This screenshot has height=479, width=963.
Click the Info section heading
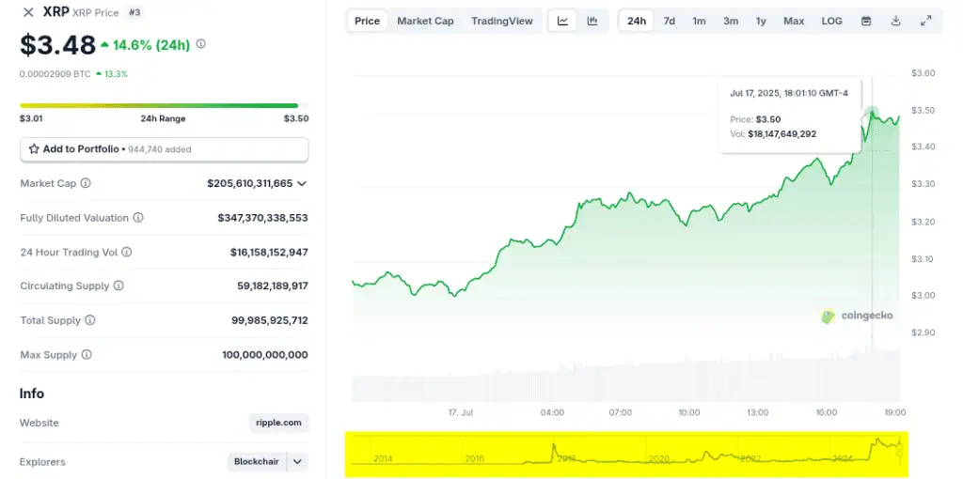tap(32, 394)
